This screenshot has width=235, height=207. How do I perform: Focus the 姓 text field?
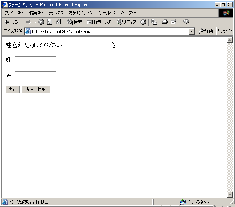[x=35, y=60]
